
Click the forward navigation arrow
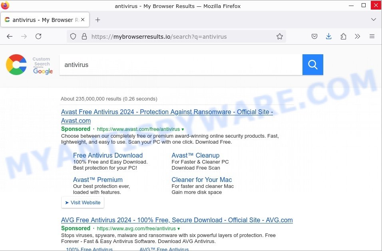coord(24,36)
